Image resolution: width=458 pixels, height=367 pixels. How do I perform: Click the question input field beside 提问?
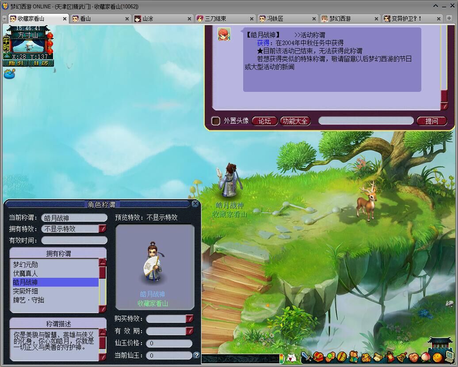coord(366,121)
